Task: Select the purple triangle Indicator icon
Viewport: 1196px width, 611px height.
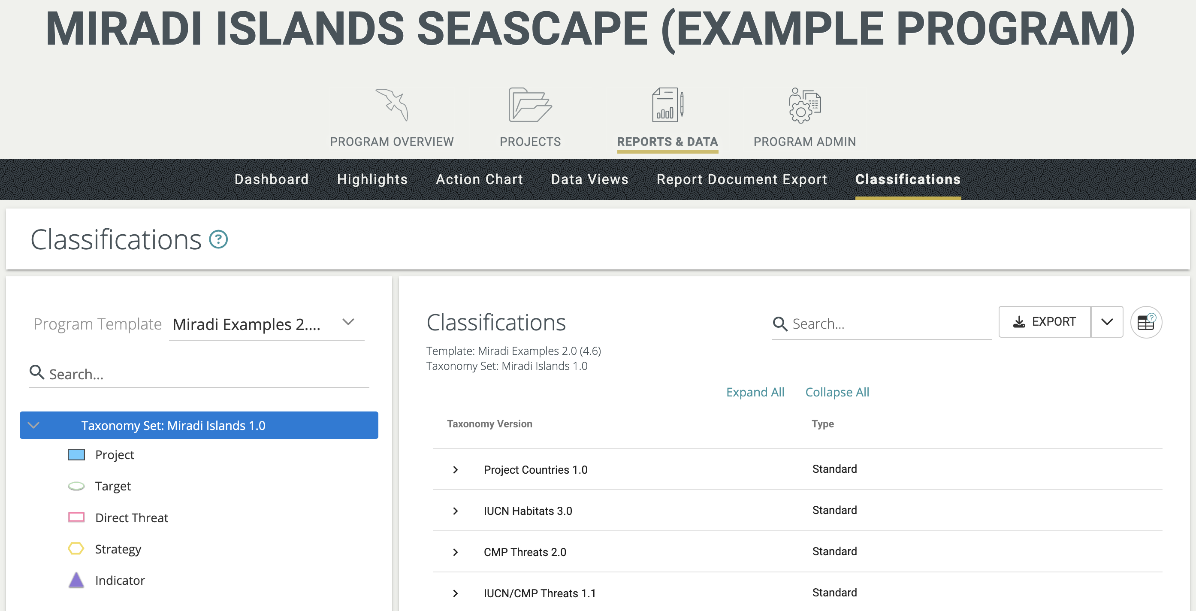Action: pos(76,581)
